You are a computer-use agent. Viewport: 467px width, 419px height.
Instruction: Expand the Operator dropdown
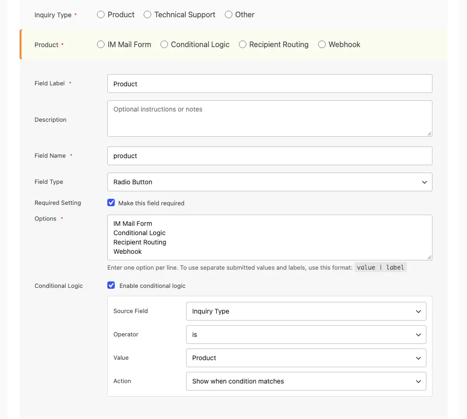point(306,335)
